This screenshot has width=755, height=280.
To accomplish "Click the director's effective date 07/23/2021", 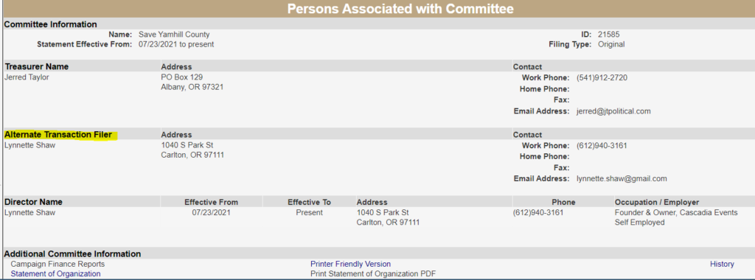I will [211, 212].
